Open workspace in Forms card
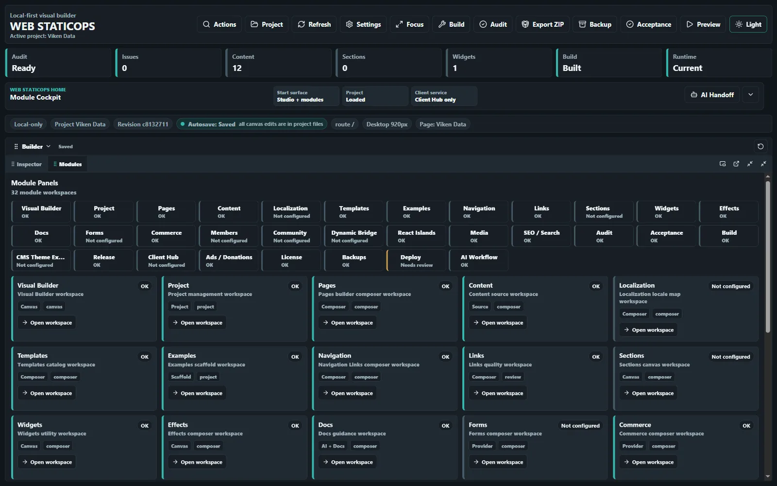Screen dimensions: 777x486 (498, 462)
